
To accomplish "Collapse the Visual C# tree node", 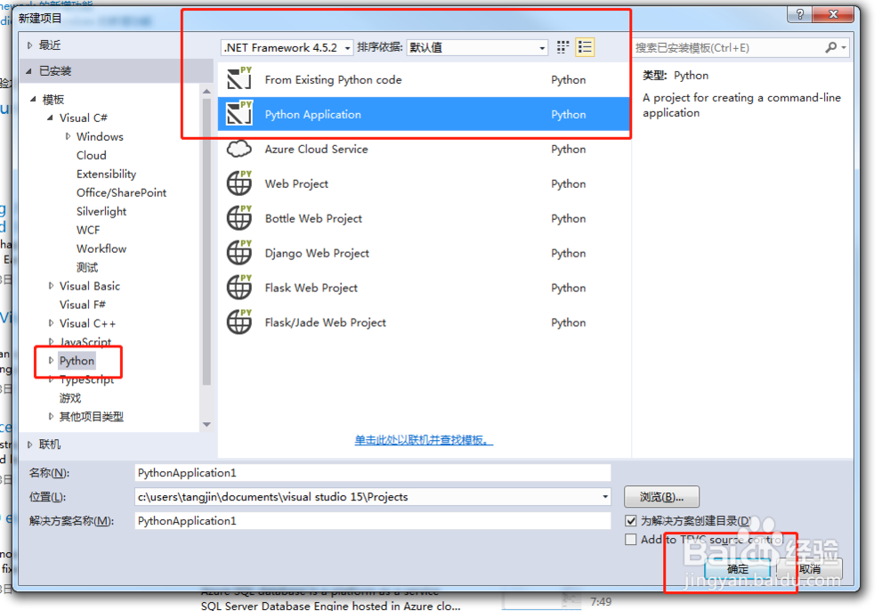I will tap(50, 118).
